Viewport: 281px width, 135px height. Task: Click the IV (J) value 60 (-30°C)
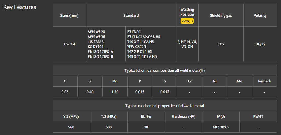click(221, 127)
